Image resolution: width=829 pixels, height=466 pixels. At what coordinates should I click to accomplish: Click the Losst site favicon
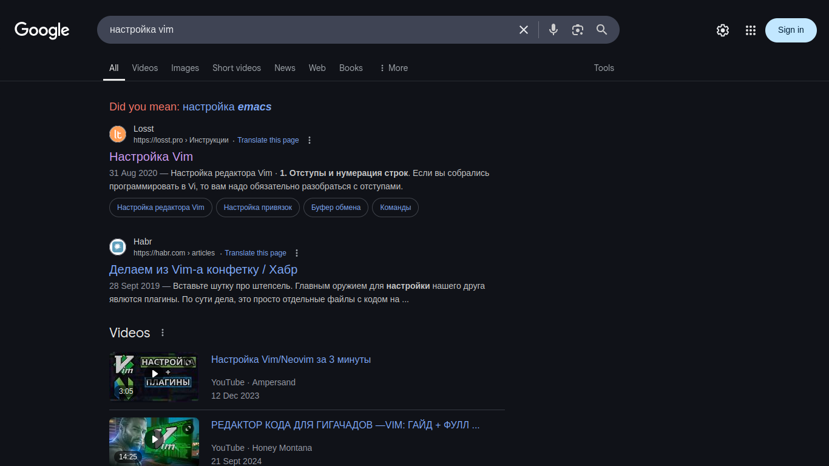118,134
